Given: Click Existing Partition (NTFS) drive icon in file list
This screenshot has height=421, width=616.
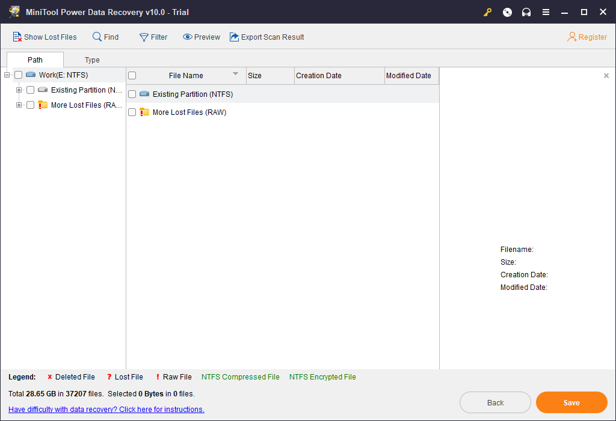Looking at the screenshot, I should coord(144,94).
